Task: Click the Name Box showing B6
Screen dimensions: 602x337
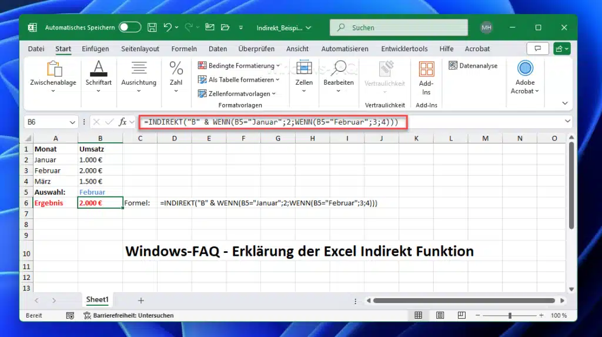Action: coord(46,122)
